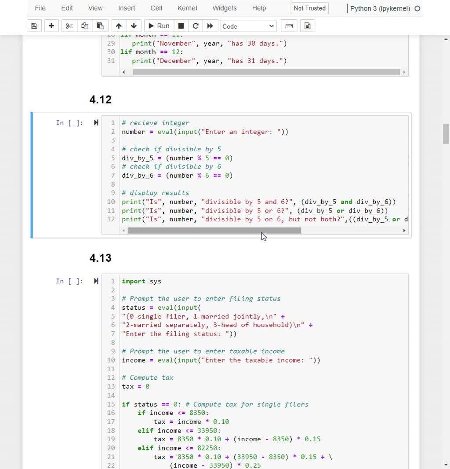This screenshot has height=469, width=450.
Task: Run cell 4.13 using its run marker
Action: (x=96, y=281)
